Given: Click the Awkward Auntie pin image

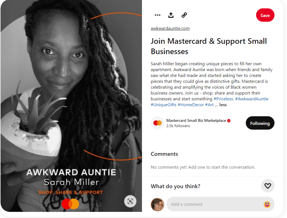Looking at the screenshot, I should pos(71,106).
